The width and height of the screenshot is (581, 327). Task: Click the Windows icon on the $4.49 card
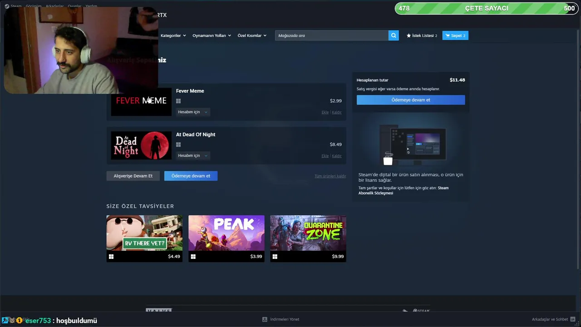(111, 257)
